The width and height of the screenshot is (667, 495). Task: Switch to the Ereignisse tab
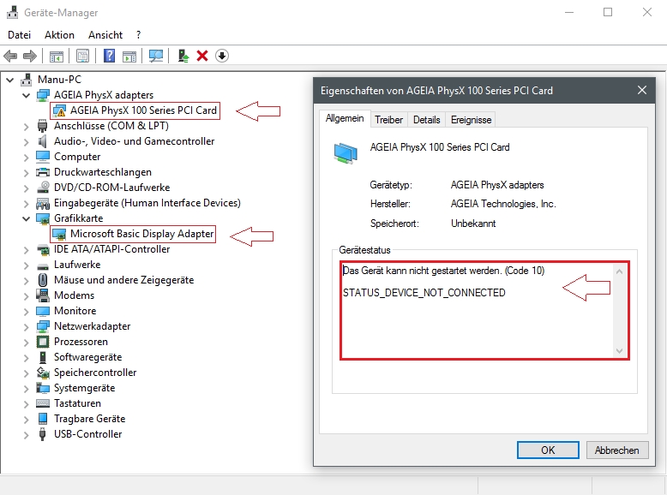(471, 120)
